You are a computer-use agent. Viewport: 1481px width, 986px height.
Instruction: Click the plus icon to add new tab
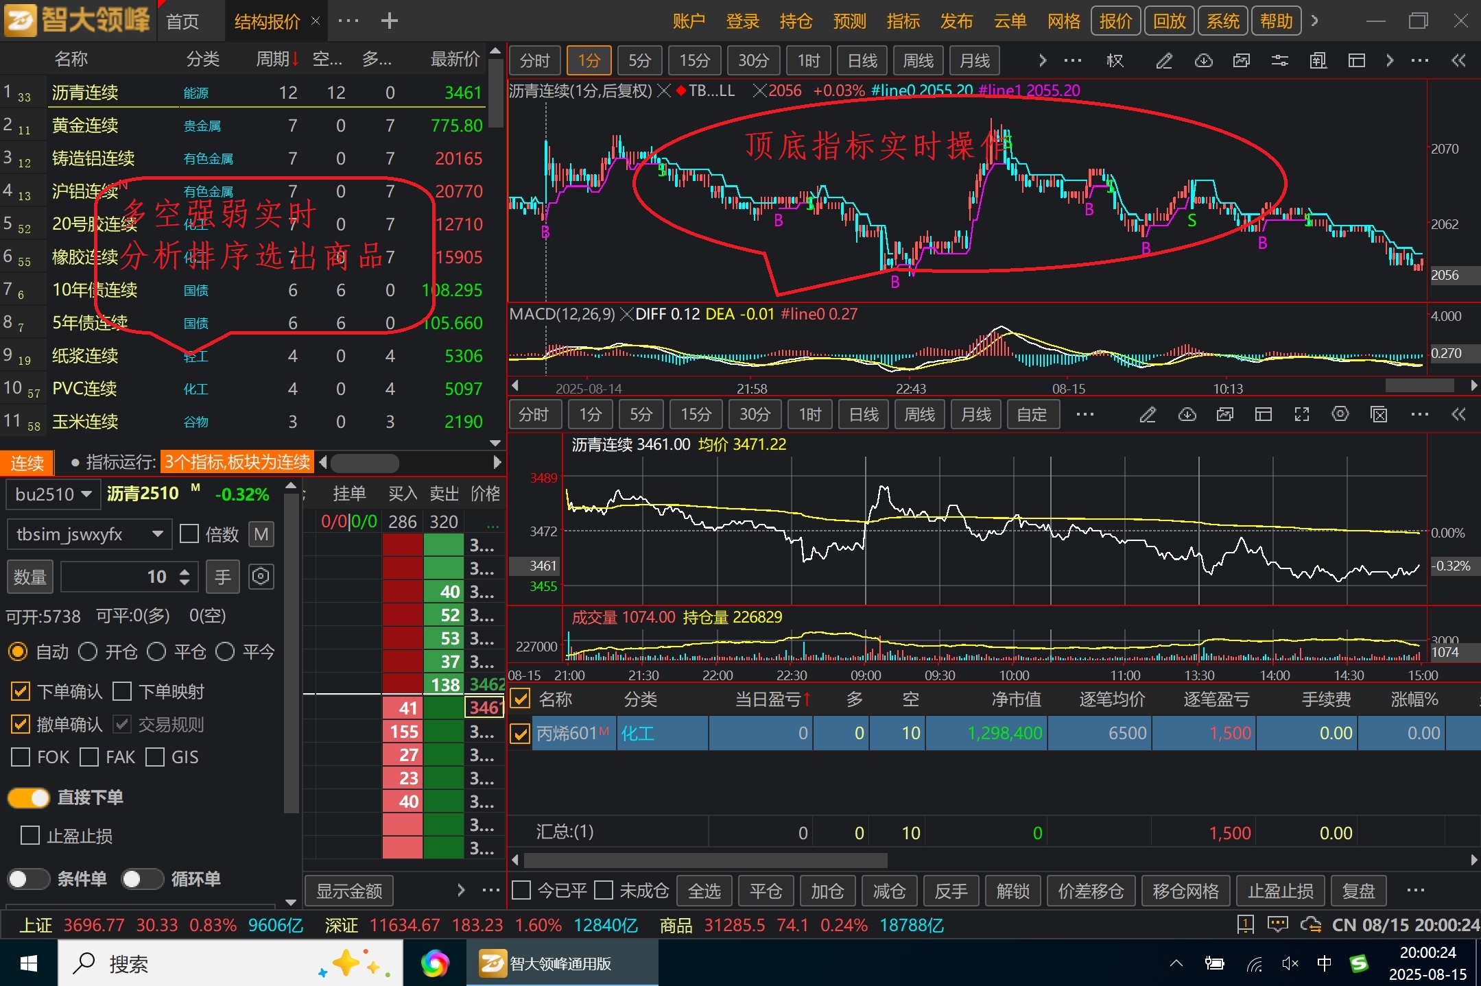pos(390,21)
